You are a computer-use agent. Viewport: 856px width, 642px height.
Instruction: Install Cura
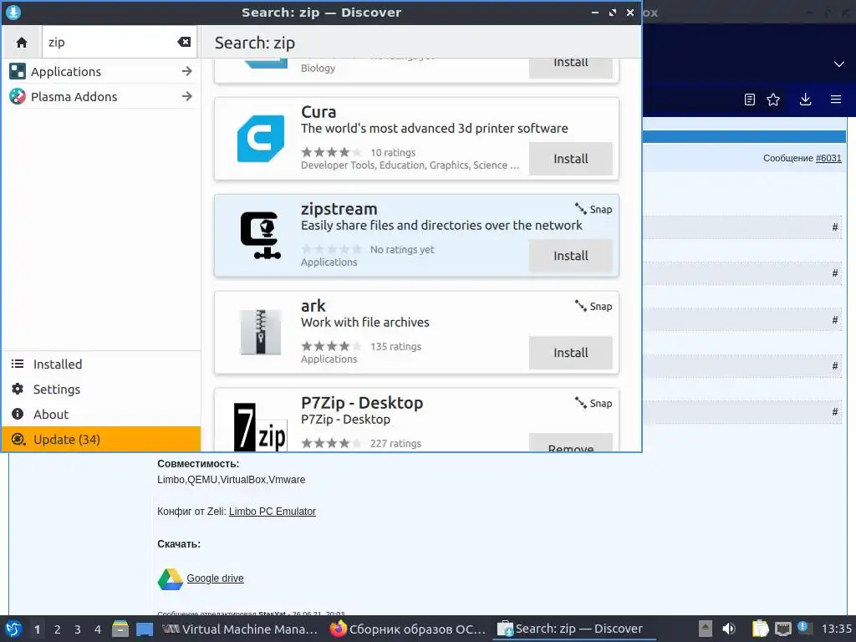pyautogui.click(x=570, y=159)
